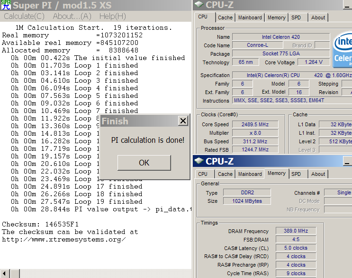352x278 pixels.
Task: Click the memory Type field 'DDR2'
Action: click(247, 192)
